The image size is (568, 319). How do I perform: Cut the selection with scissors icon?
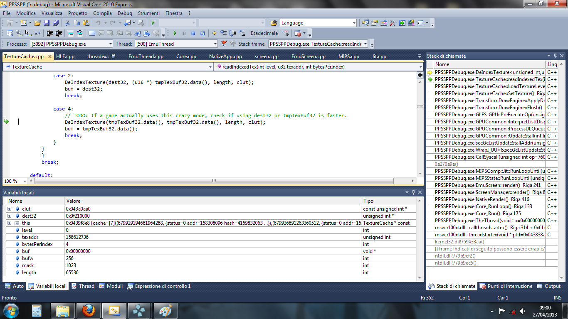point(67,23)
